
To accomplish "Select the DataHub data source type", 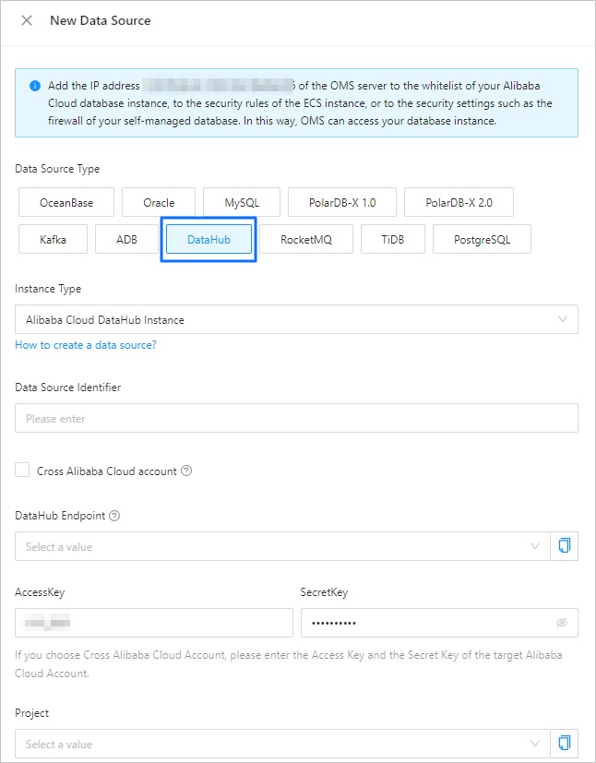I will [x=209, y=239].
